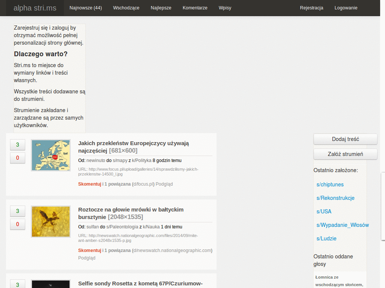Open the s/mapy stream
Screen dimensions: 385x288
click(120, 160)
